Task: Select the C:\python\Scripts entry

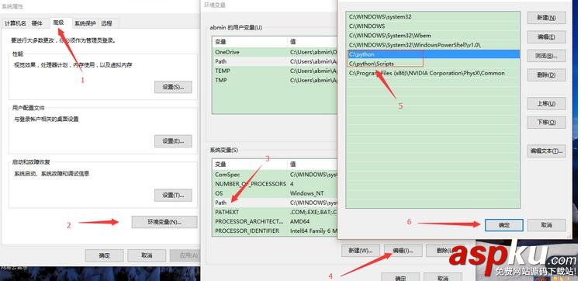Action: coord(433,64)
